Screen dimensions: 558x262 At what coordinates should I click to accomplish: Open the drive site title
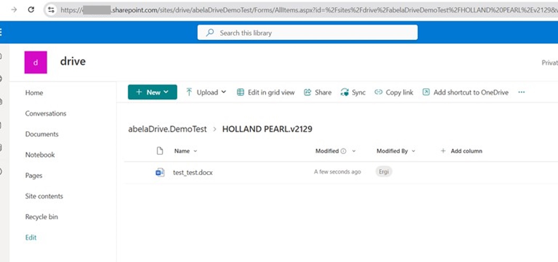click(73, 61)
